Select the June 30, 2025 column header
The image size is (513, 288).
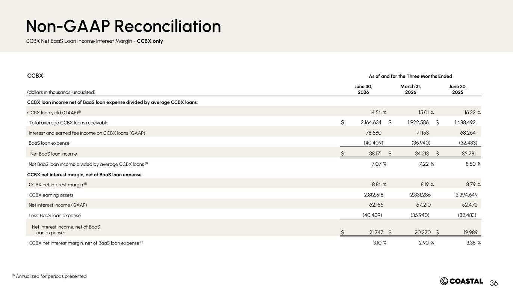(x=458, y=89)
